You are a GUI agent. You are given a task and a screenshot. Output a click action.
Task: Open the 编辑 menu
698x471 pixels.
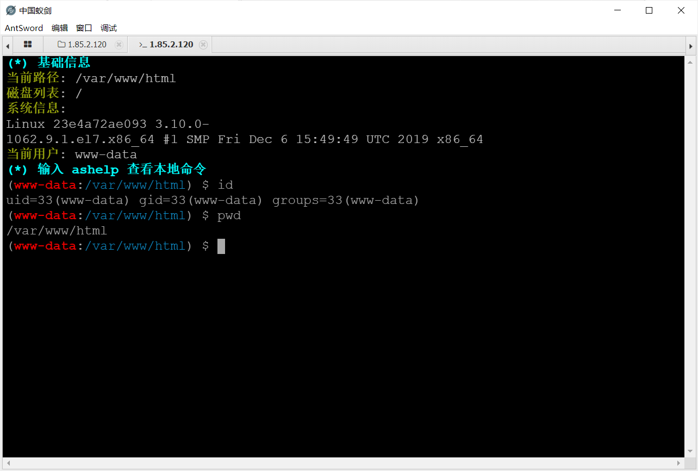click(x=60, y=28)
